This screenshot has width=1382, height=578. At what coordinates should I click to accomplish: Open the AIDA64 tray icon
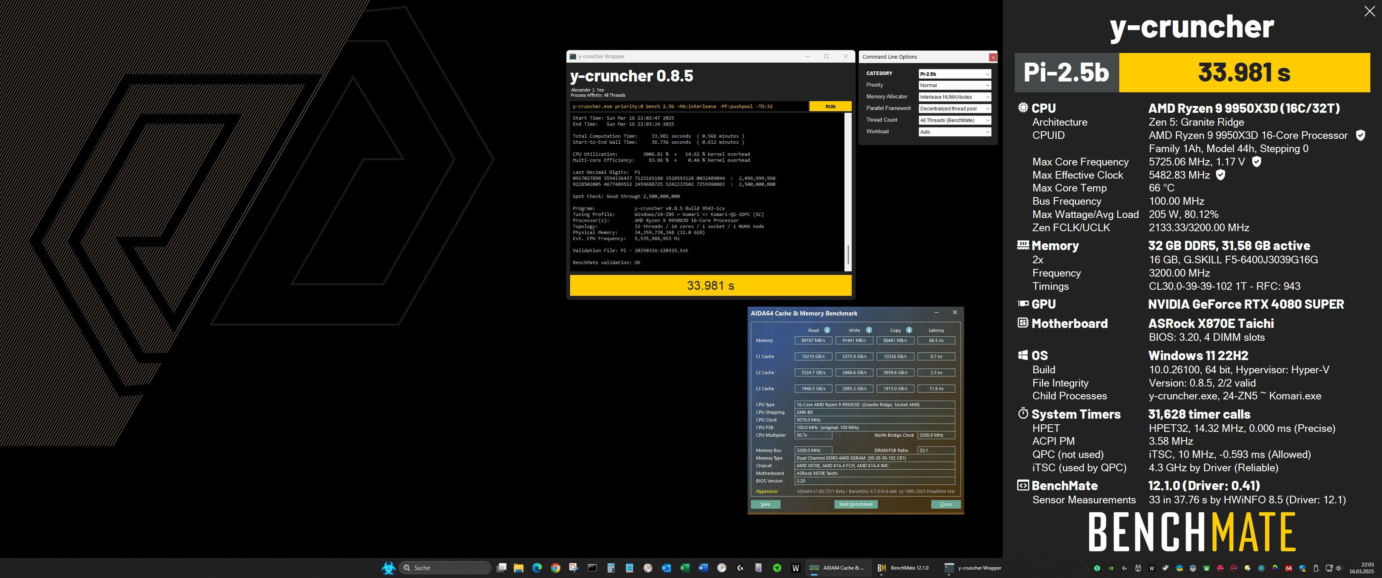[x=1289, y=568]
